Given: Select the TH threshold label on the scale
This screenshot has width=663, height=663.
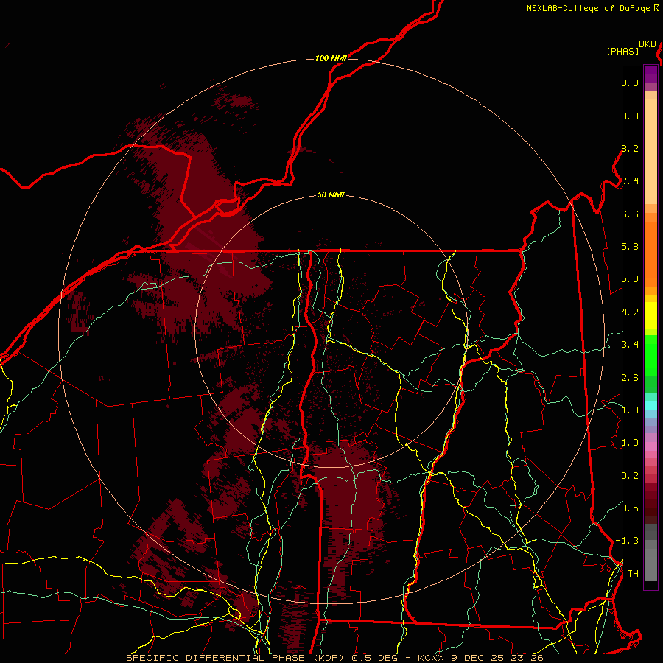Looking at the screenshot, I should tap(633, 574).
